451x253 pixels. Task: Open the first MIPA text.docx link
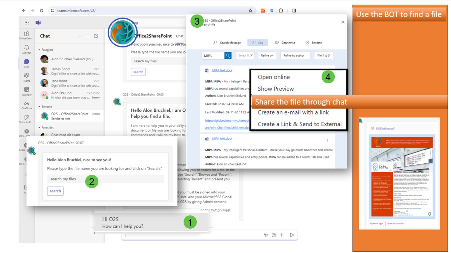[x=222, y=70]
